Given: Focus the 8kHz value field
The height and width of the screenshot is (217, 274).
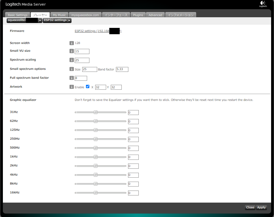Looking at the screenshot, I should (133, 184).
